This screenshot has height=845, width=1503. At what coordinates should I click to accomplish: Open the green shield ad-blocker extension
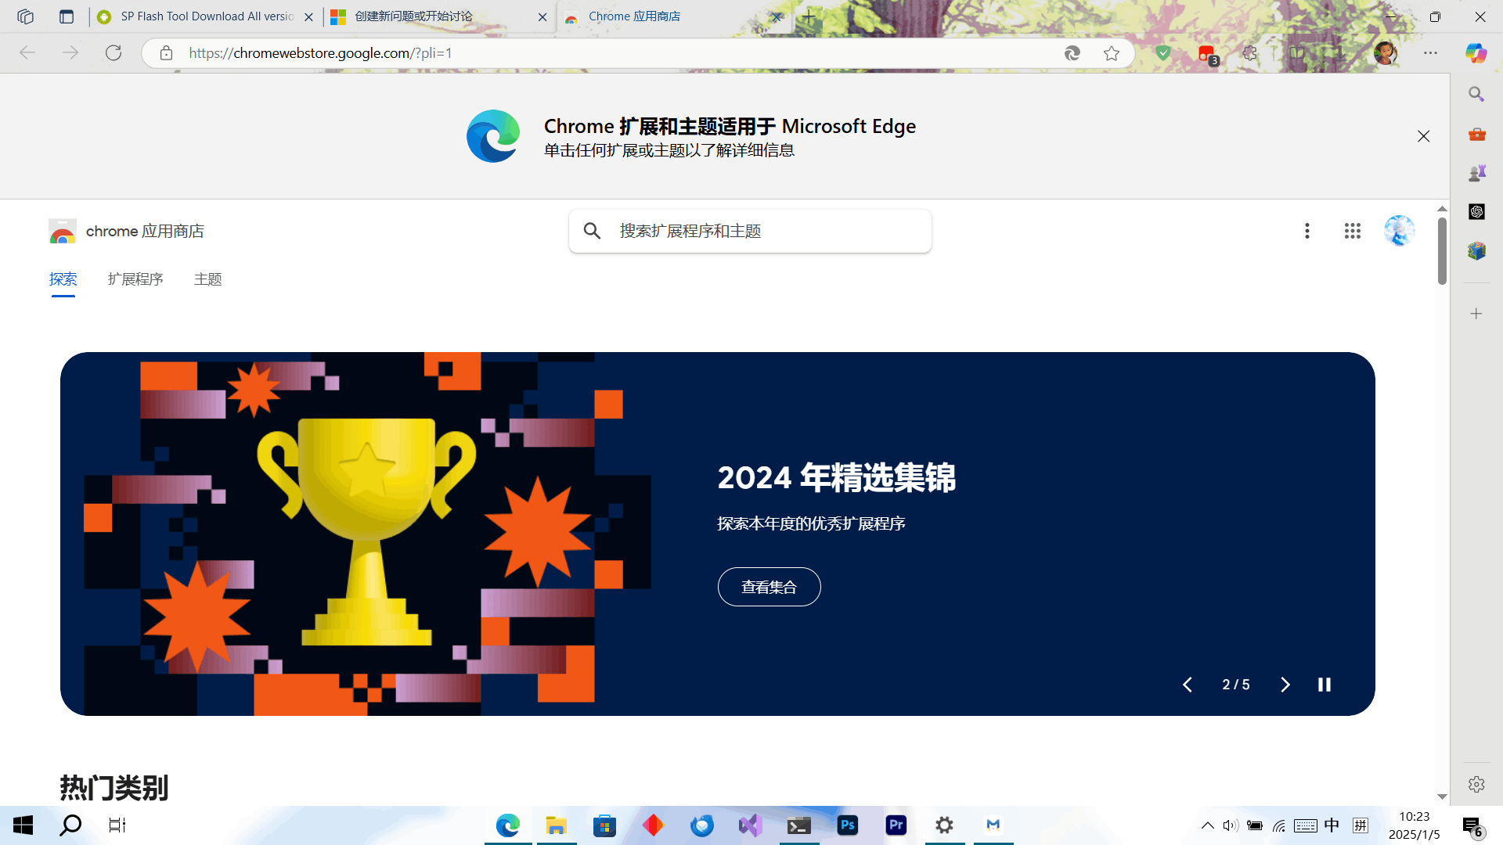pyautogui.click(x=1163, y=53)
